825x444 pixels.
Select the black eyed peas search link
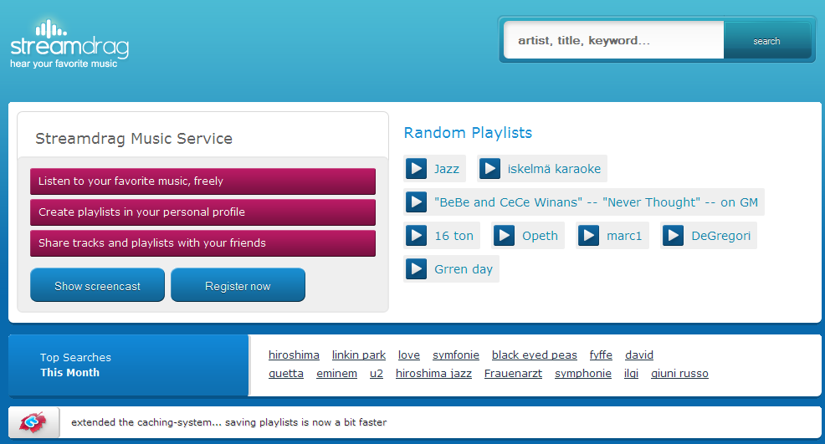tap(534, 355)
